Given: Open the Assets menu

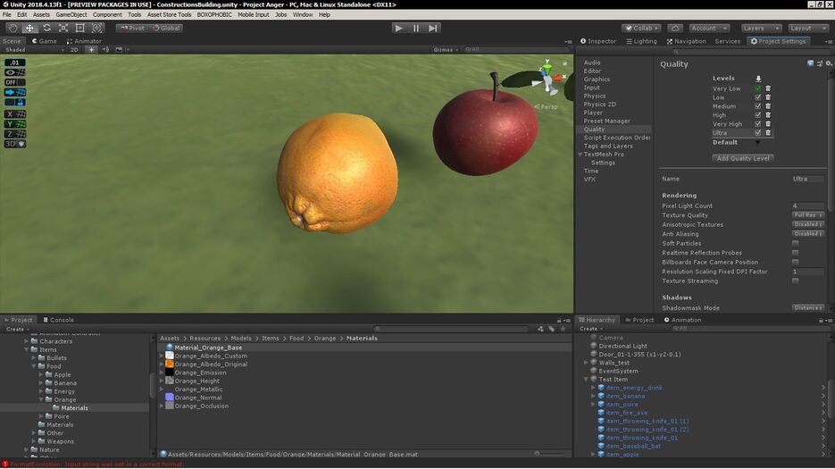Looking at the screenshot, I should pos(41,15).
